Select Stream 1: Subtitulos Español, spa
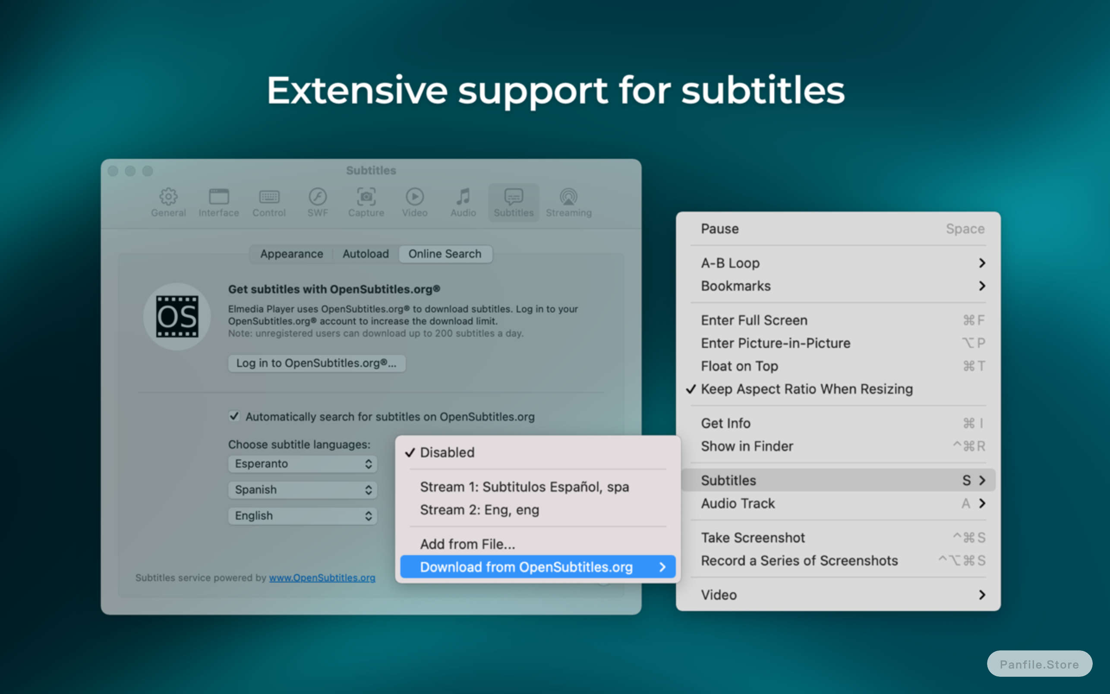Screen dimensions: 1110x694 pos(538,486)
